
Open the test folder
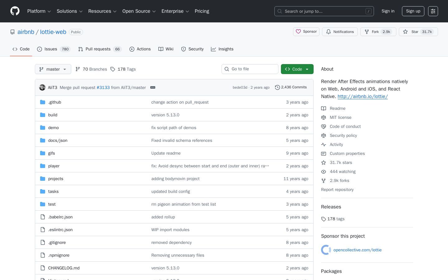[x=52, y=204]
